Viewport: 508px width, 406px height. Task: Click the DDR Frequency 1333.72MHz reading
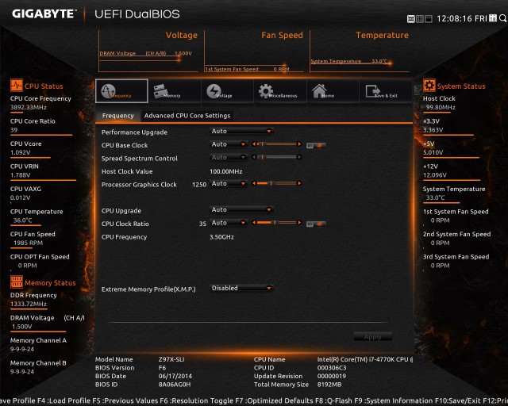point(29,304)
